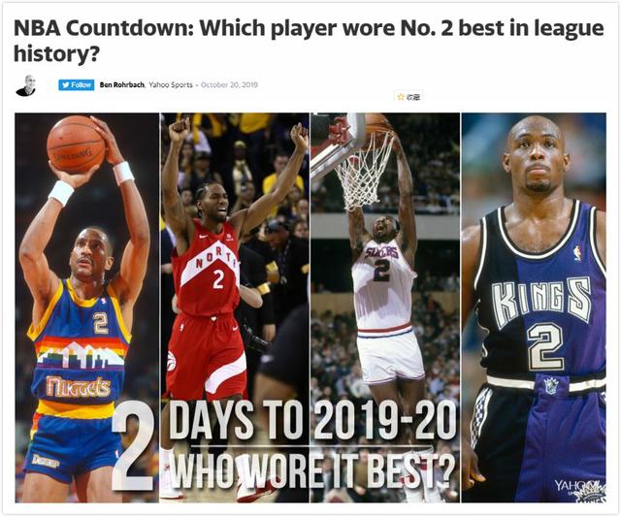Click the October 20, 2019 date
Screen dimensions: 621x517
click(229, 84)
